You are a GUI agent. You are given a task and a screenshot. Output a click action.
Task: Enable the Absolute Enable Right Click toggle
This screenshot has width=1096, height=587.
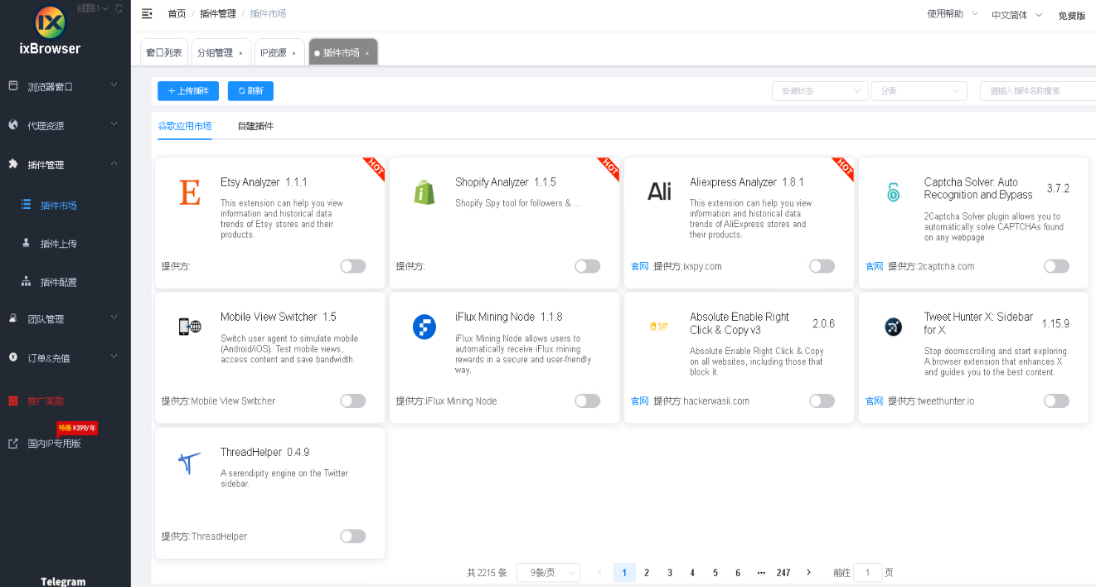822,400
